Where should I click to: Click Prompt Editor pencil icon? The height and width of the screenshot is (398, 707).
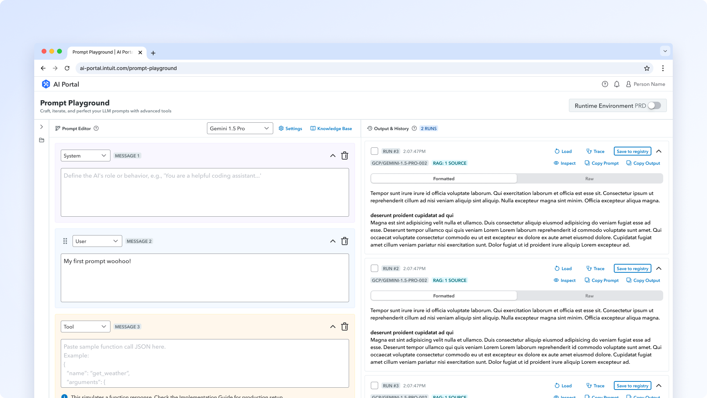(x=58, y=128)
